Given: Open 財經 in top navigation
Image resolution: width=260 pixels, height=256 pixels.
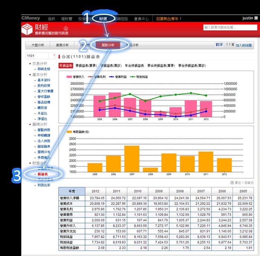Looking at the screenshot, I should click(x=103, y=19).
